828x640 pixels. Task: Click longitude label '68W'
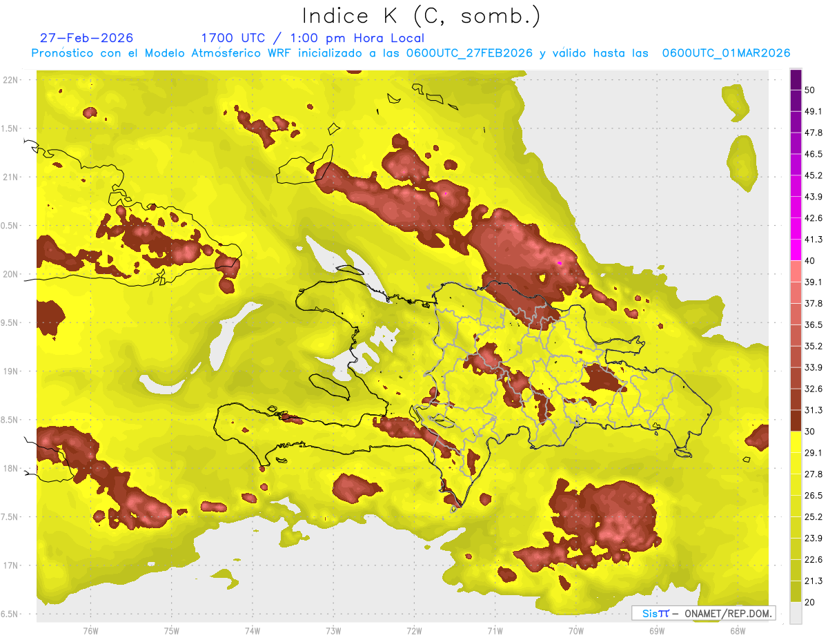738,630
